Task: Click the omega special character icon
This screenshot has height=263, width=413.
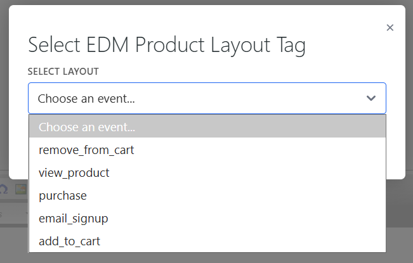Action: (4, 189)
